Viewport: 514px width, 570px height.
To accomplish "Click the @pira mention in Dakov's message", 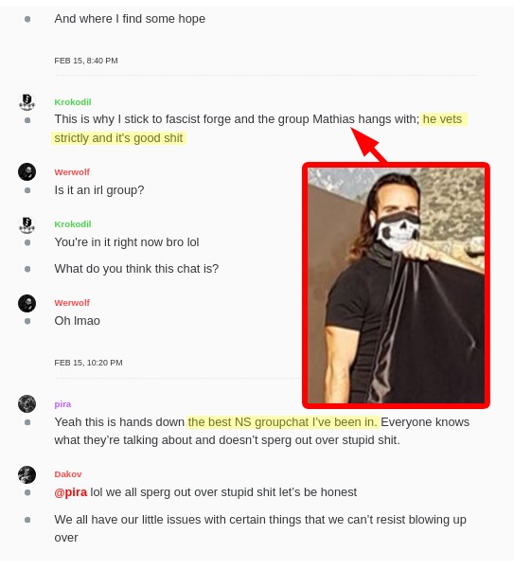I will [x=70, y=492].
